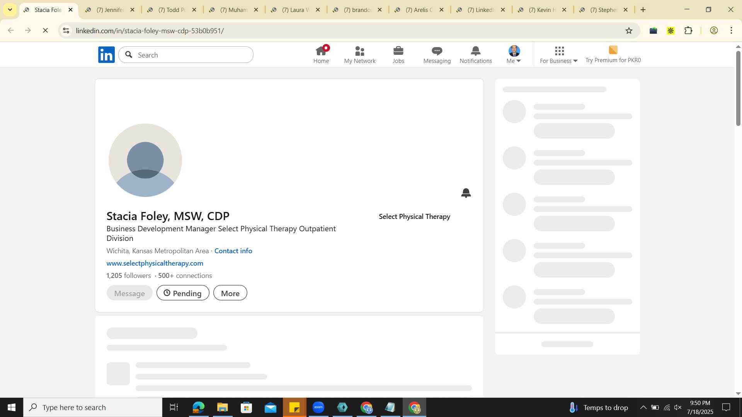View the 1,205 followers count
Screen dimensions: 742x417
tap(129, 276)
